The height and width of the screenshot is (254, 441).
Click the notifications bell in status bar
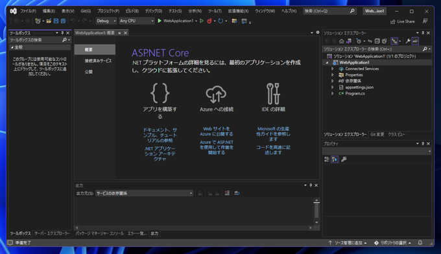tap(420, 243)
